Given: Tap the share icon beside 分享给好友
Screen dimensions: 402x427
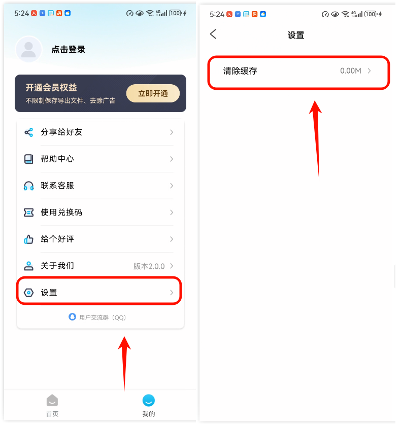Looking at the screenshot, I should (28, 132).
